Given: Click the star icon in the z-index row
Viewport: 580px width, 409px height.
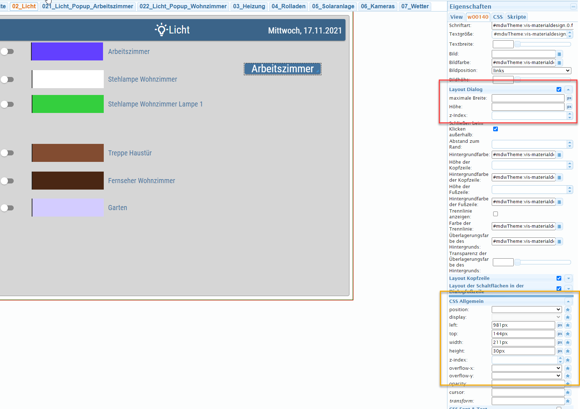Looking at the screenshot, I should [568, 360].
